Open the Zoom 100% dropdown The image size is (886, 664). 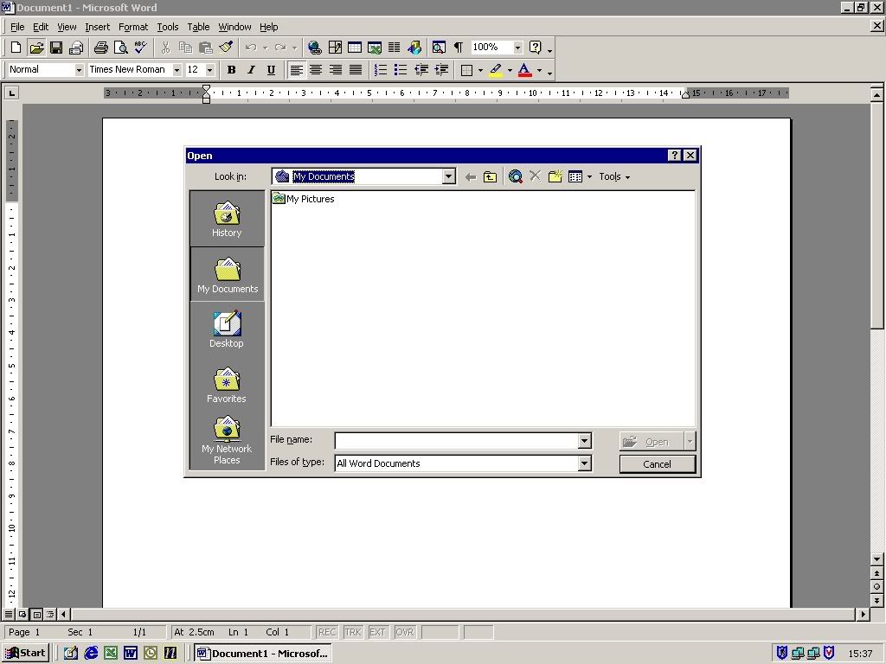coord(517,48)
